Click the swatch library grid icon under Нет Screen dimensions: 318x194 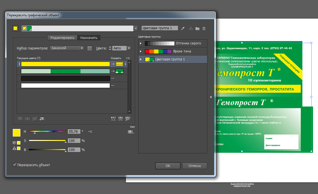tap(131, 132)
